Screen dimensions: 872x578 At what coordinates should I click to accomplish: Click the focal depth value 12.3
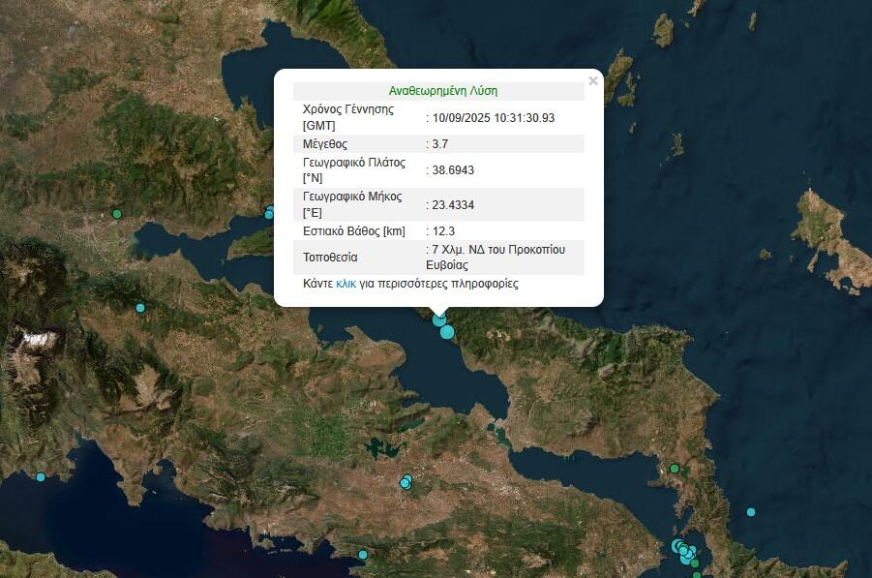[x=443, y=231]
